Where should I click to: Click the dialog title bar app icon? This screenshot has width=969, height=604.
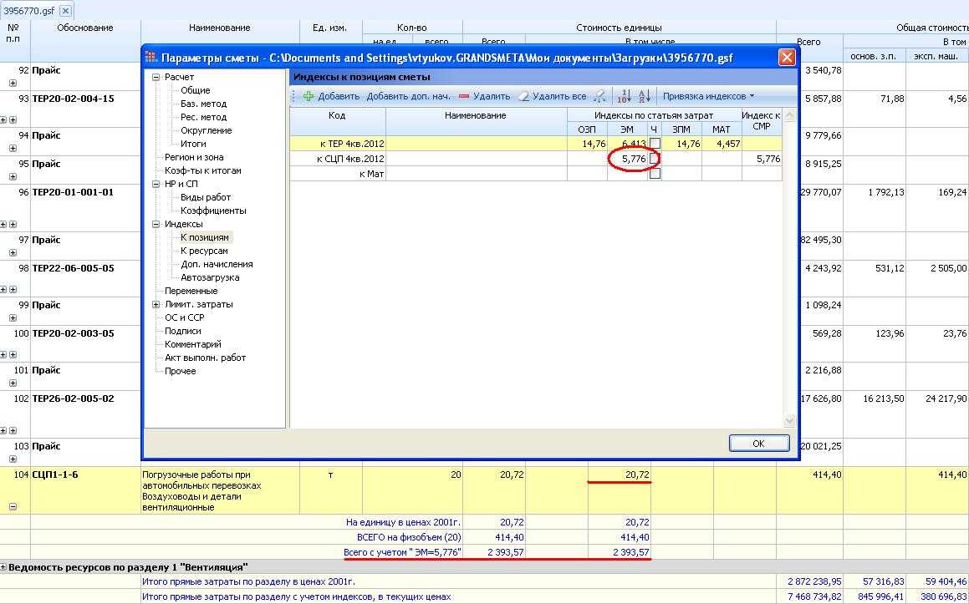tap(151, 58)
